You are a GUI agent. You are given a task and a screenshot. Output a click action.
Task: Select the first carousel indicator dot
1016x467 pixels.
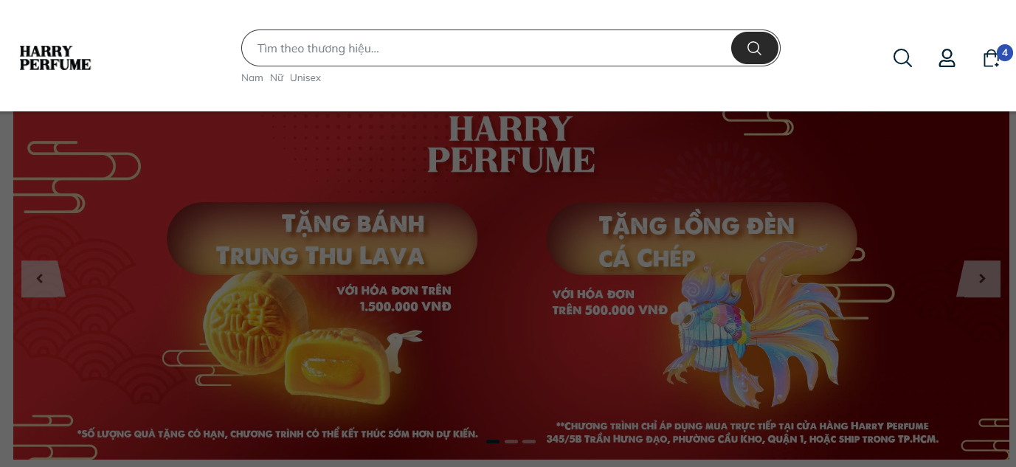pos(493,441)
